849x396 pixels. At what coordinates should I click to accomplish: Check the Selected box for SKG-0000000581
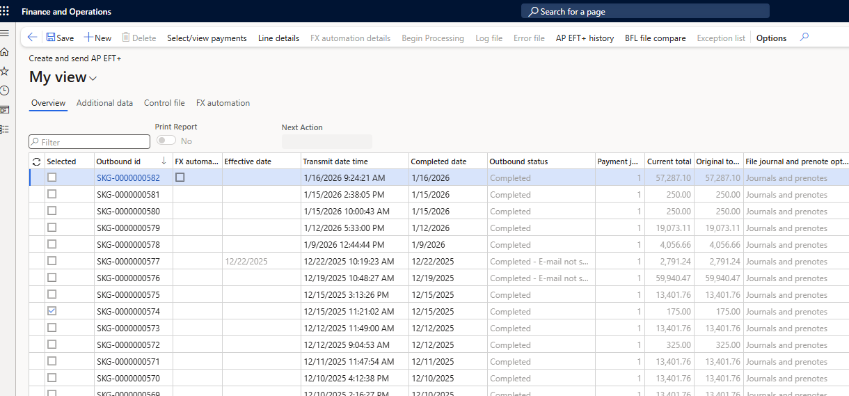tap(51, 194)
